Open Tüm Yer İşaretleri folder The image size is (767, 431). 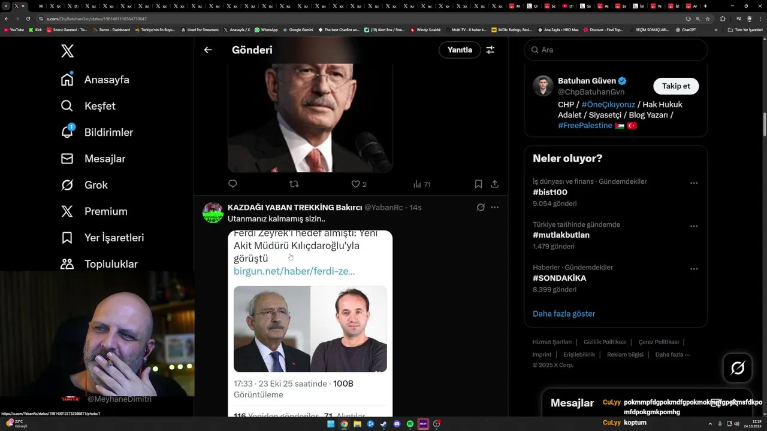point(745,29)
